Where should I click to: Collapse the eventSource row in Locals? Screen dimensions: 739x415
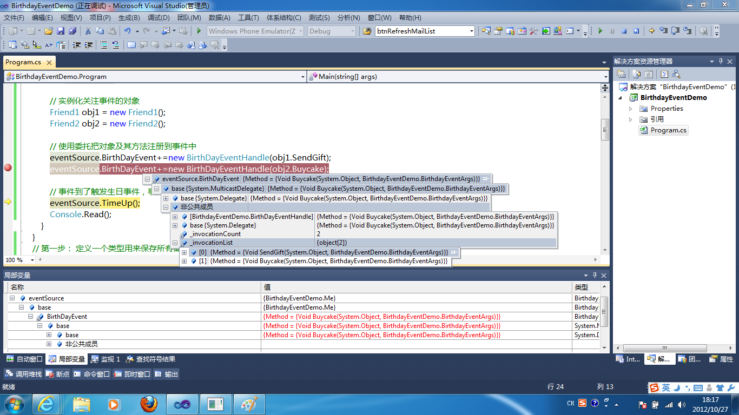(12, 298)
